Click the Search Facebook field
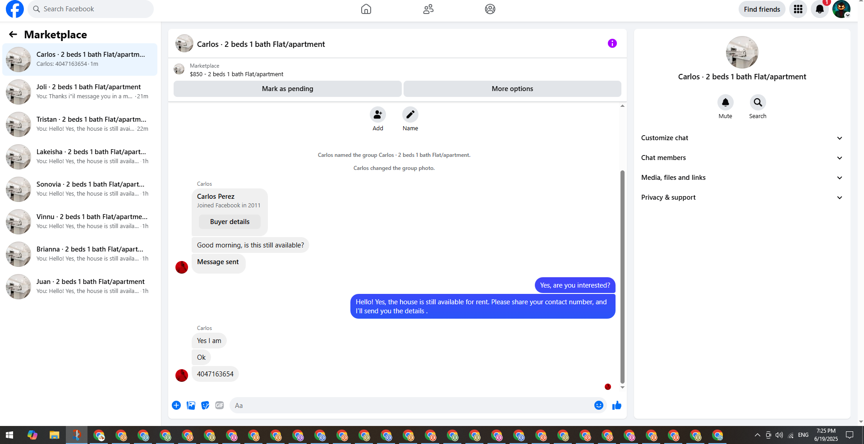 [x=91, y=9]
